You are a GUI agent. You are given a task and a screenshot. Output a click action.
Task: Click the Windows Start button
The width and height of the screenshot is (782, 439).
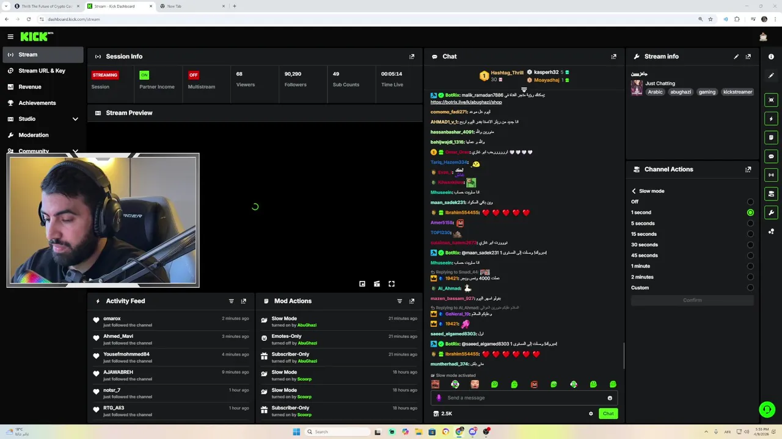tap(296, 432)
